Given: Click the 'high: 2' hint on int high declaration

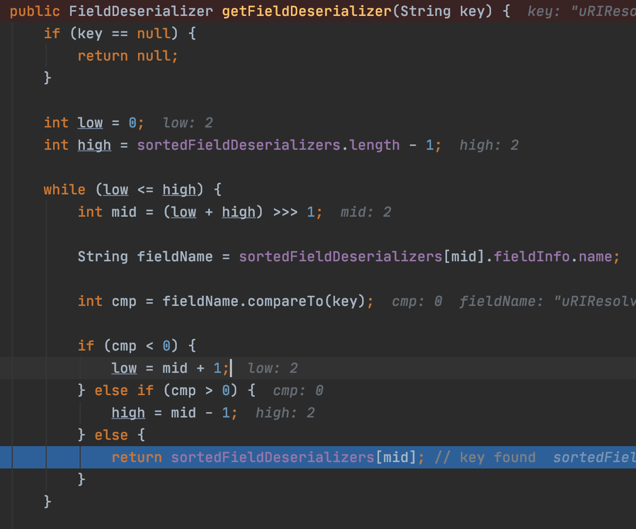Looking at the screenshot, I should [x=489, y=146].
